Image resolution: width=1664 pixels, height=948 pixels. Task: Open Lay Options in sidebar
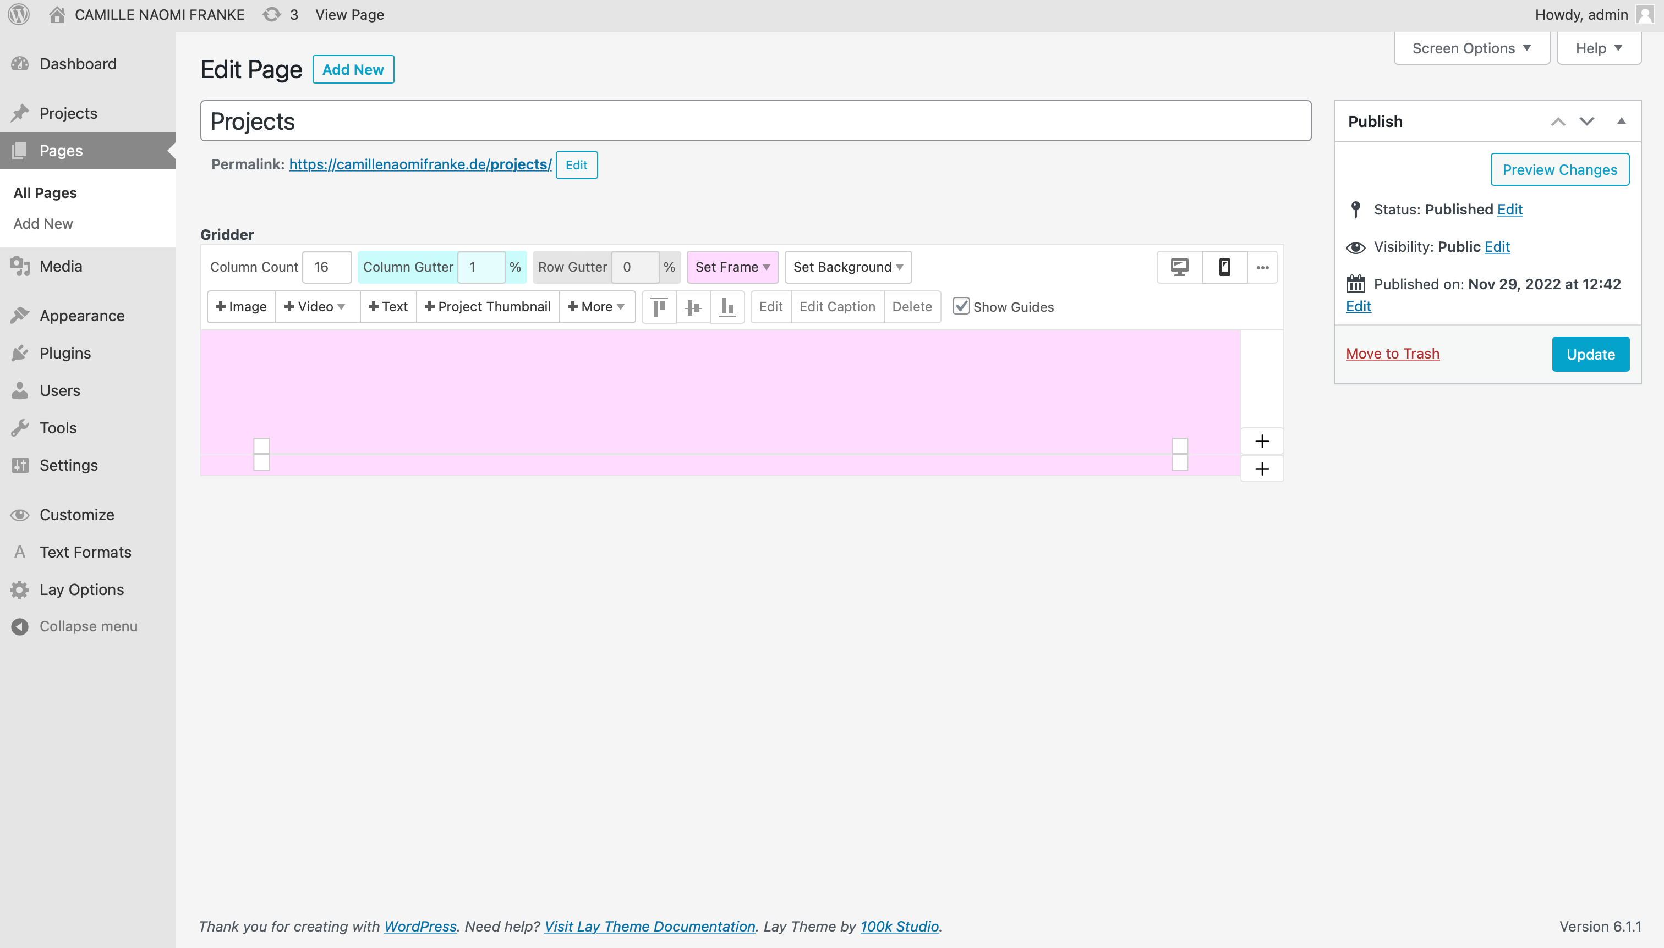[81, 589]
